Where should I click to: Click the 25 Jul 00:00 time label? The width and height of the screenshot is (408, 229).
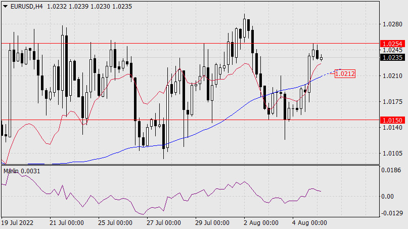115,223
